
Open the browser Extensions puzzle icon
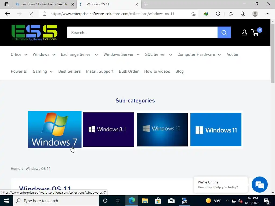[218, 14]
